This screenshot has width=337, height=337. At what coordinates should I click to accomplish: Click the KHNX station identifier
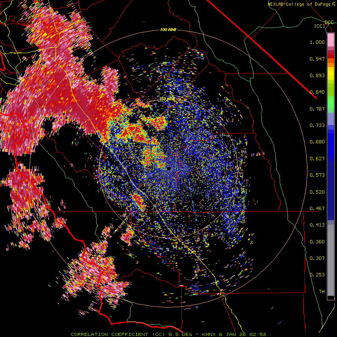pos(209,334)
